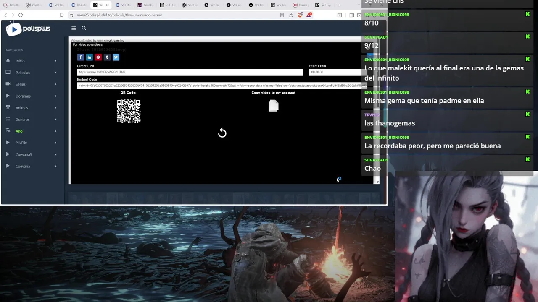Image resolution: width=538 pixels, height=302 pixels.
Task: Open the pelisplus hamburger menu
Action: point(74,28)
